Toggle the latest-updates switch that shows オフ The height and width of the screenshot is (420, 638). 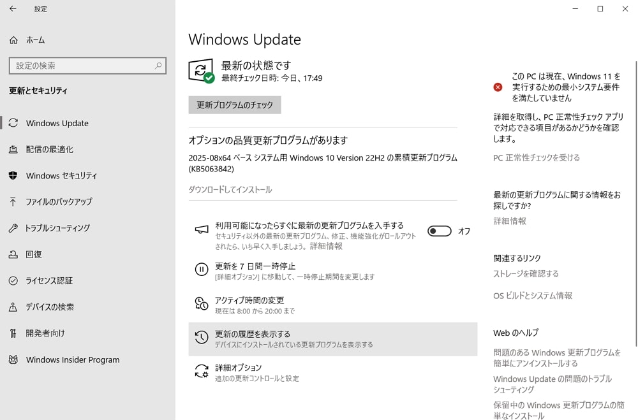(x=440, y=231)
